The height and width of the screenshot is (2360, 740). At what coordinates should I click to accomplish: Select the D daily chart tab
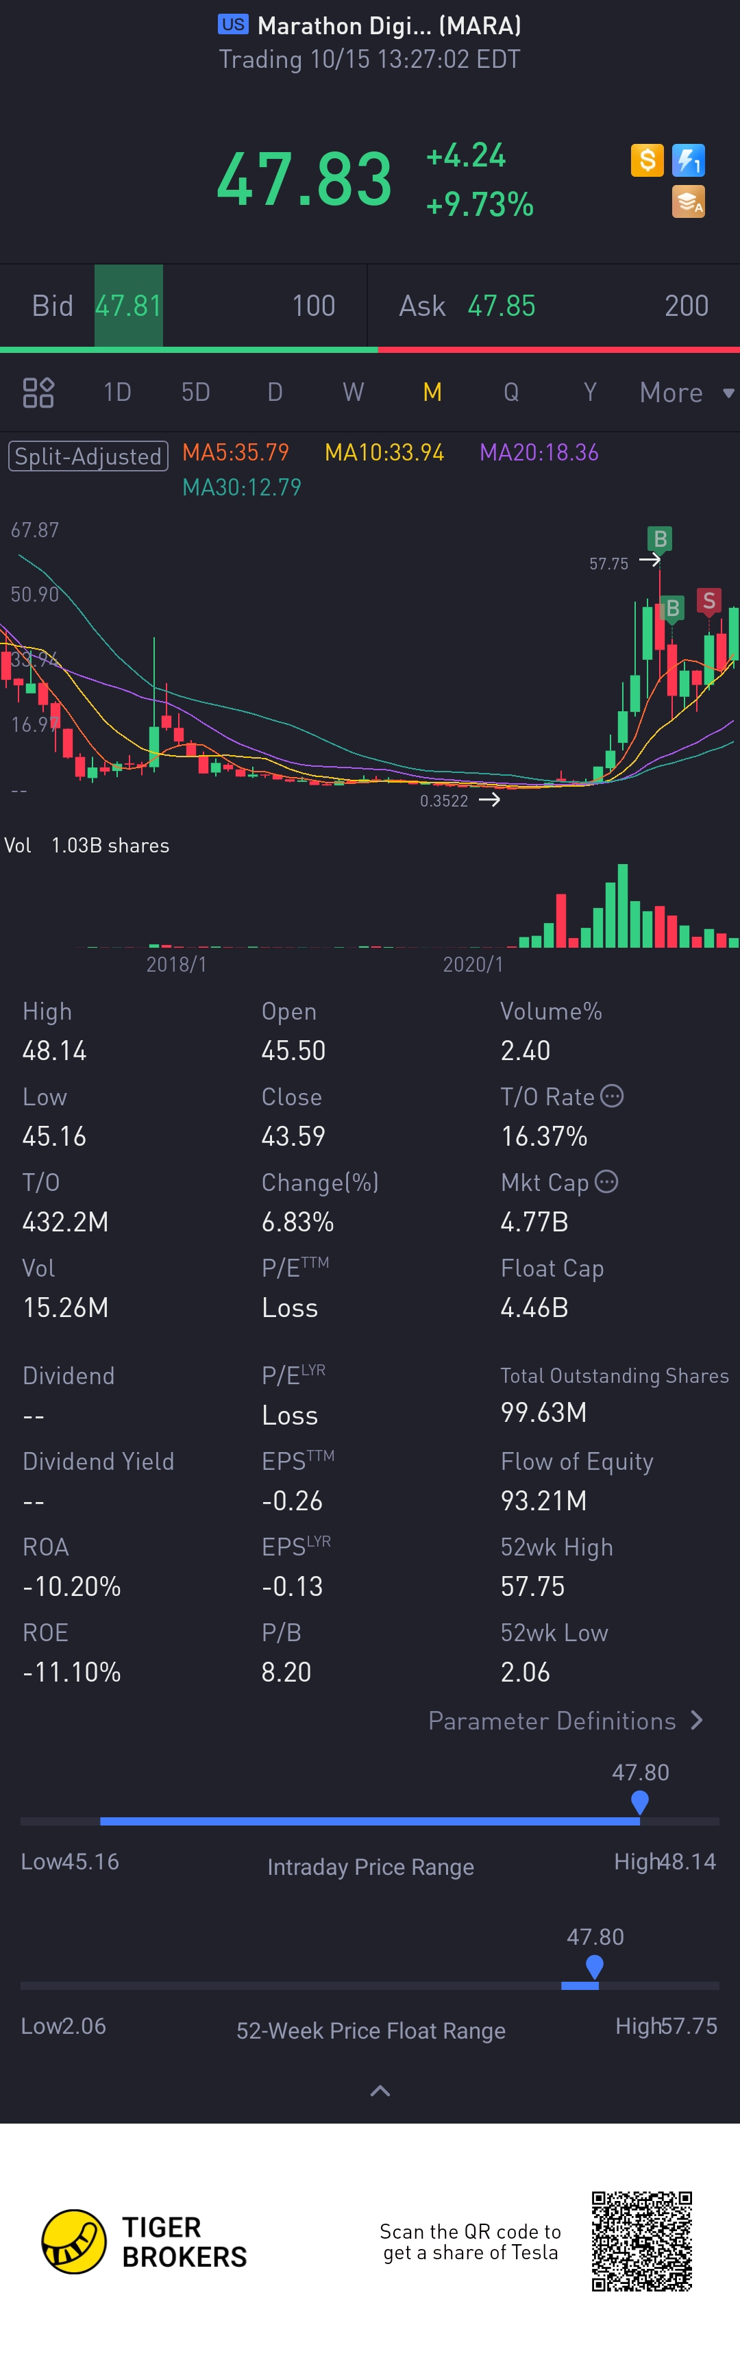275,392
